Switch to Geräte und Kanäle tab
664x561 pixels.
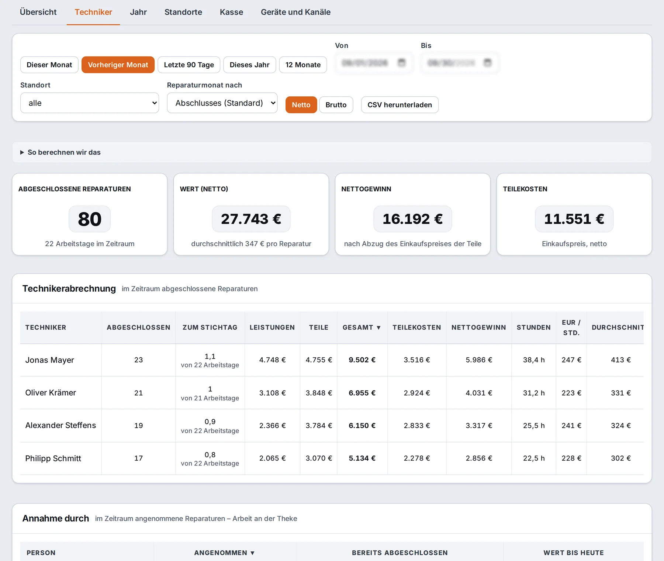(295, 12)
